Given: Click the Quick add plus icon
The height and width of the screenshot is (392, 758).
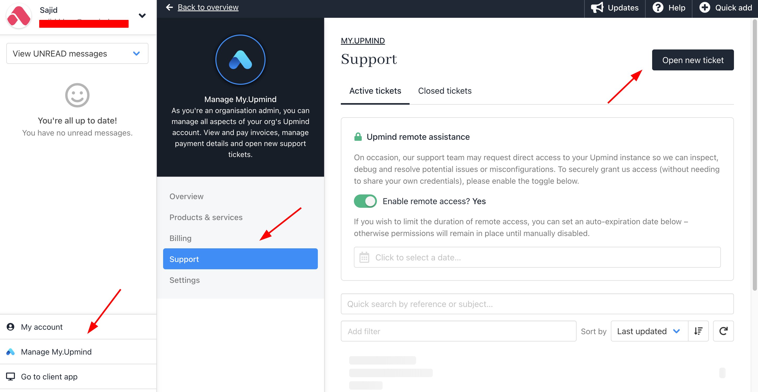Looking at the screenshot, I should click(x=704, y=7).
